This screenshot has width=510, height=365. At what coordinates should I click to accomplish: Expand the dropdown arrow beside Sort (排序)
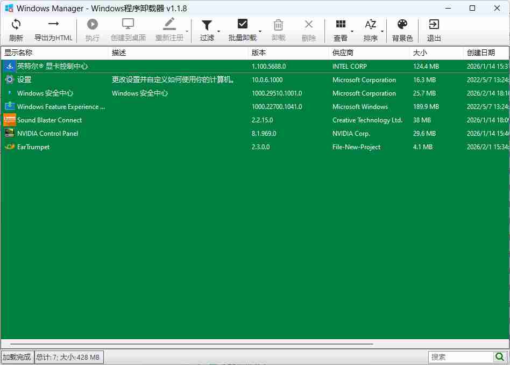(382, 32)
